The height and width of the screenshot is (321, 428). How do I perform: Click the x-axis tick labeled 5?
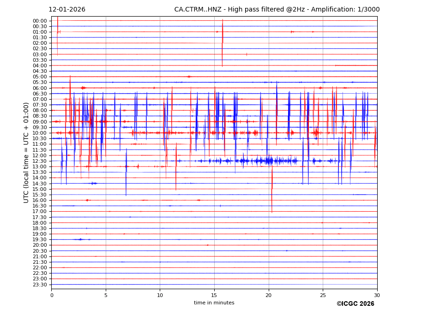(x=106, y=295)
